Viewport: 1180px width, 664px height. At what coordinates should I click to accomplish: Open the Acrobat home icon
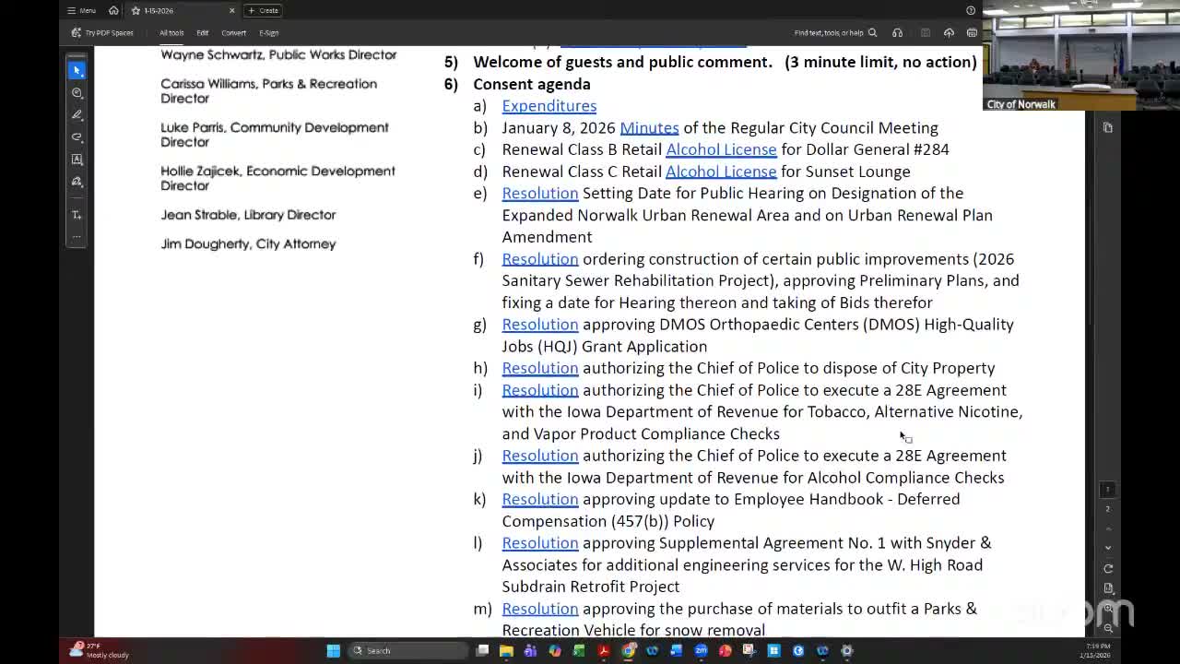click(113, 10)
